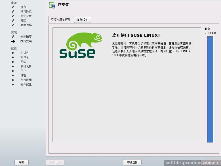The image size is (221, 166).
Task: Click the 包安装 page title
Action: 63,5
